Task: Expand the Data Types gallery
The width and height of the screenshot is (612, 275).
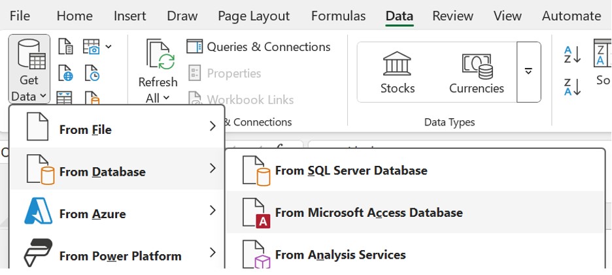Action: pos(528,72)
